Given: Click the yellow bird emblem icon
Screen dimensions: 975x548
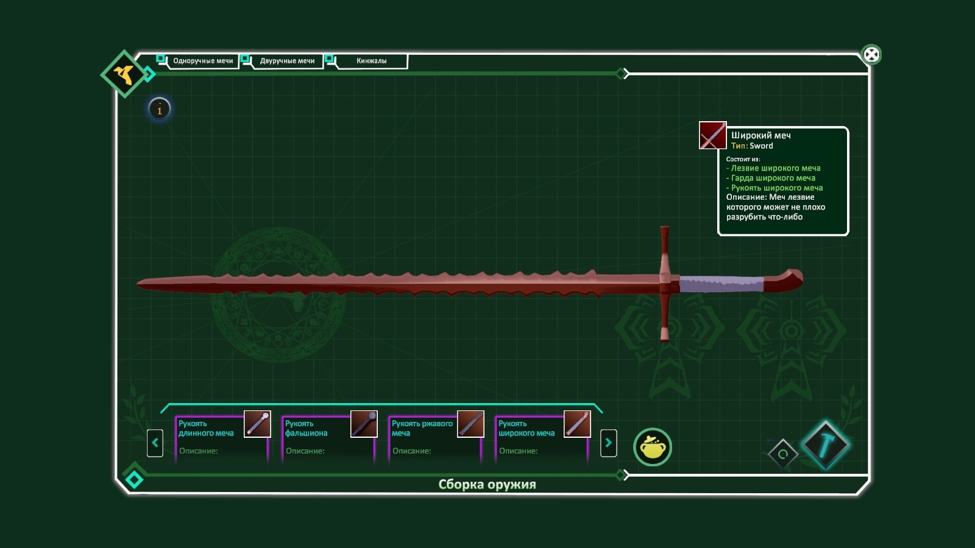Looking at the screenshot, I should pyautogui.click(x=125, y=74).
